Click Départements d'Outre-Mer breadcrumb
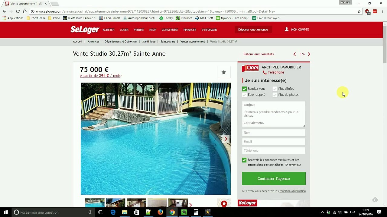The width and height of the screenshot is (387, 217). (x=121, y=42)
